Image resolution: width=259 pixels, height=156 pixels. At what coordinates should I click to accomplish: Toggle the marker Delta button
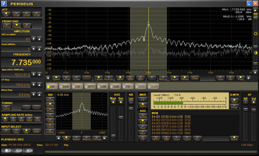(x=143, y=105)
